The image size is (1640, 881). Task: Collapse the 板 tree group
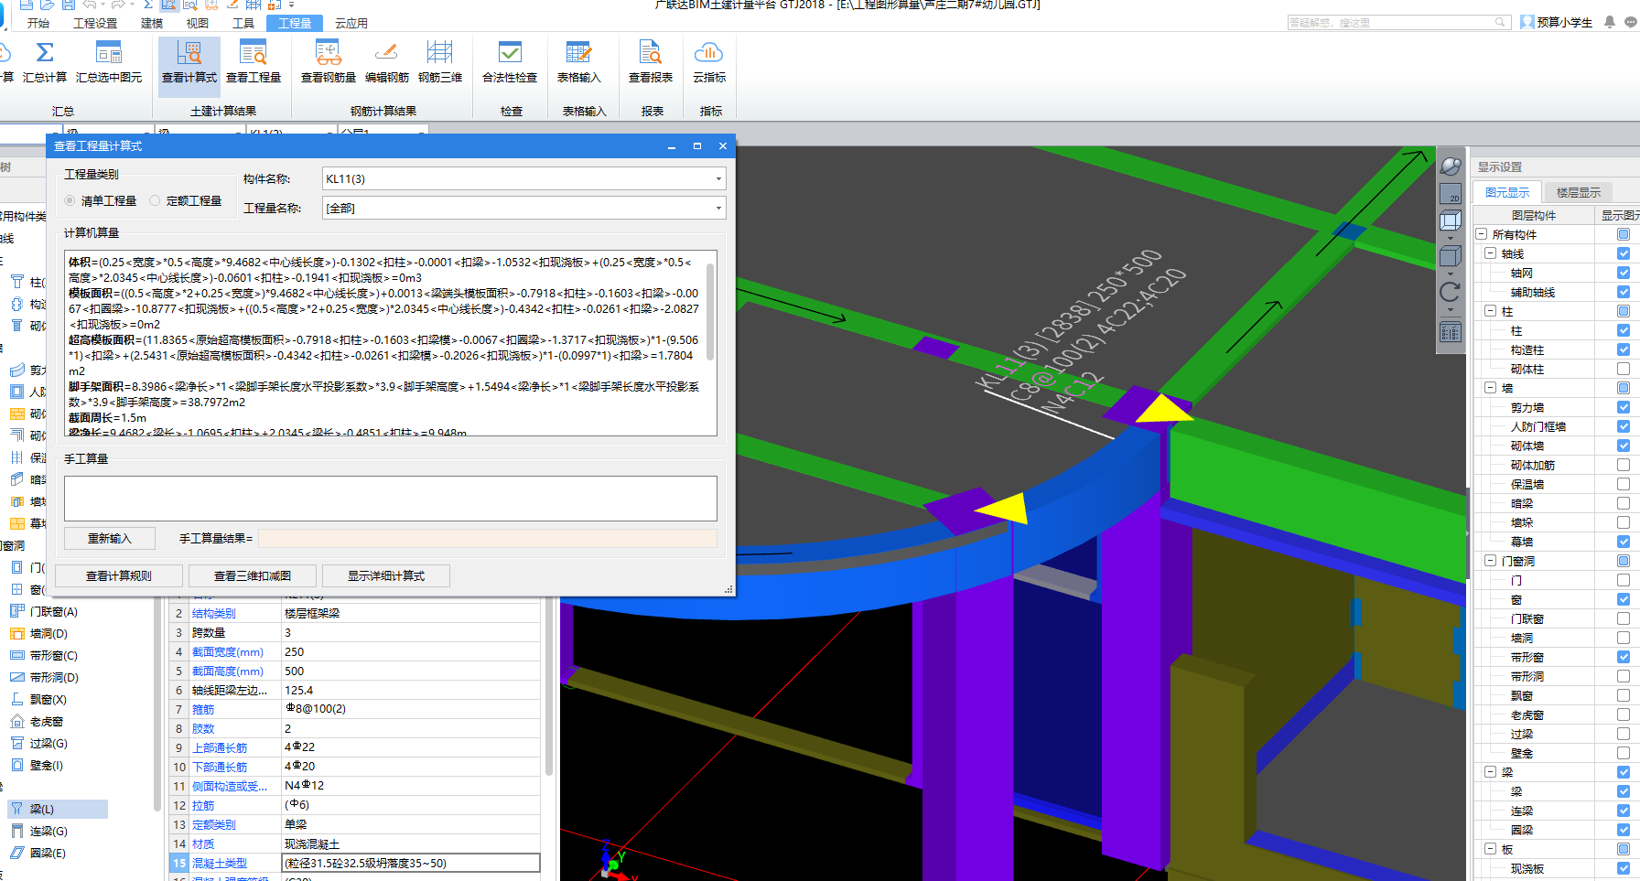(x=1491, y=849)
